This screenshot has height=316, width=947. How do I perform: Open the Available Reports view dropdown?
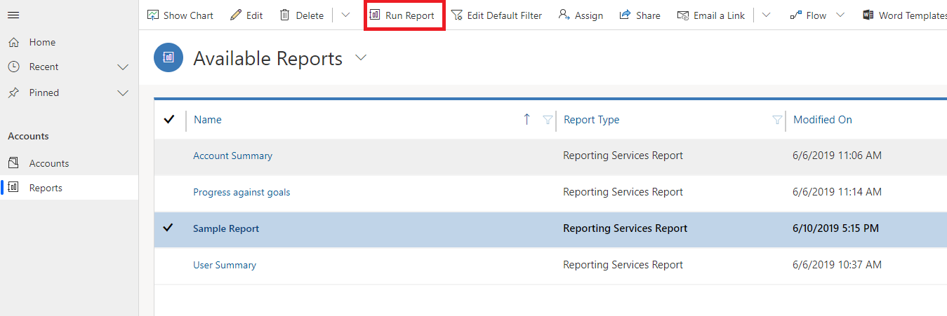coord(361,58)
